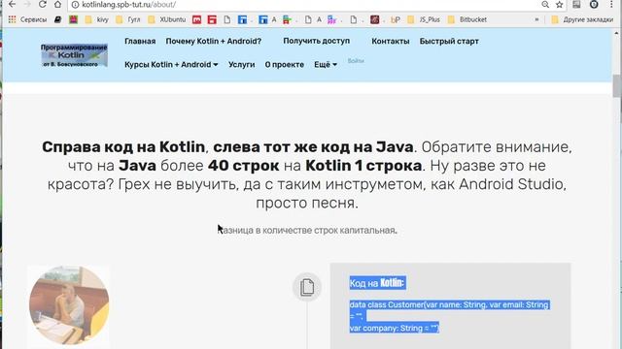
Task: Click the round extension icon next to menu
Action: coord(594,4)
